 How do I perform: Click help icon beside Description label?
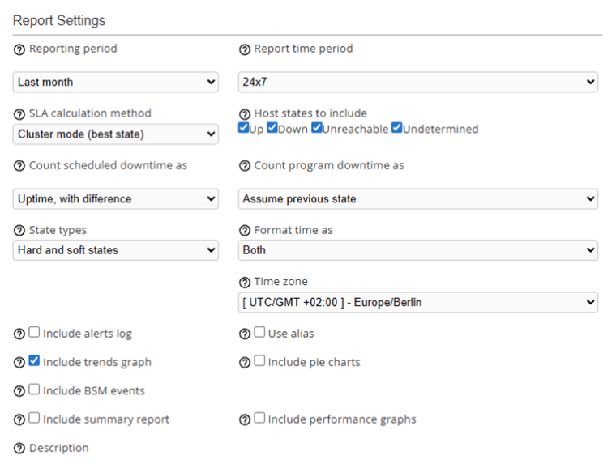[x=19, y=449]
